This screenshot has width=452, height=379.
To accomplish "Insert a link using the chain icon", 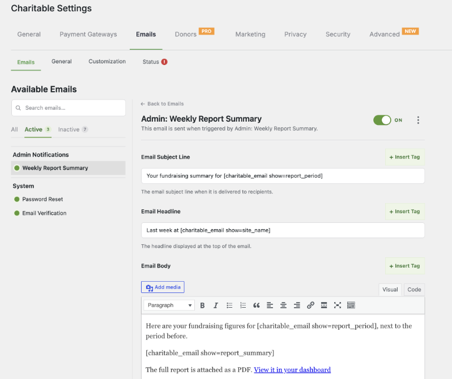I will (310, 305).
